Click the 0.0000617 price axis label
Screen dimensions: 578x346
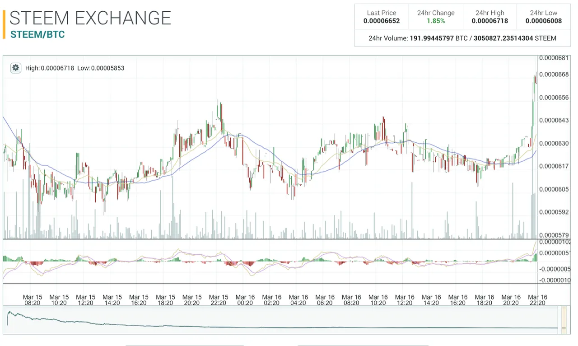click(554, 166)
